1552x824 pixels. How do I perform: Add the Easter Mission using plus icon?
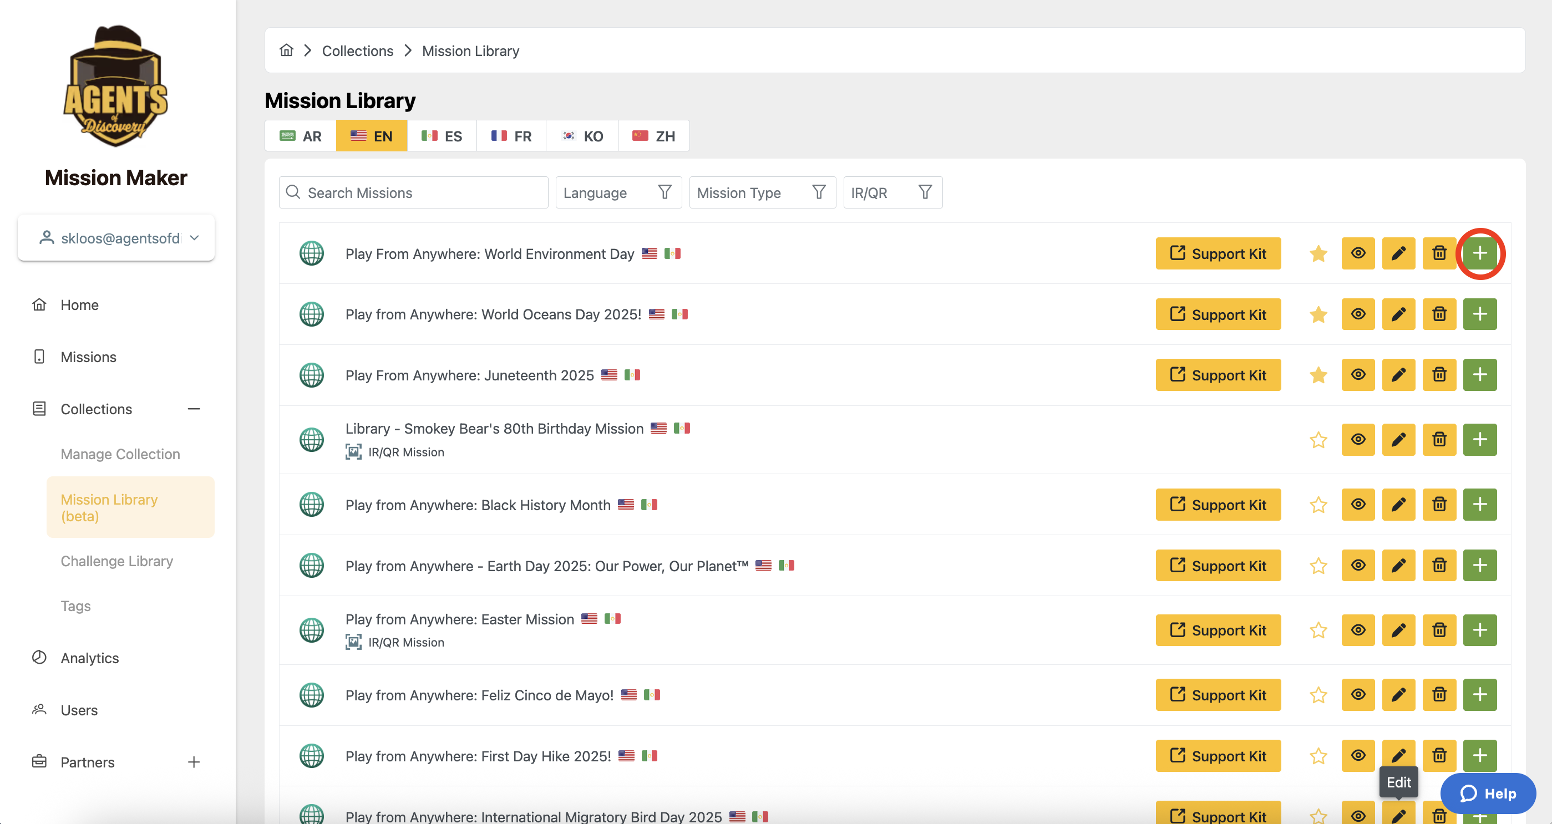(1479, 630)
